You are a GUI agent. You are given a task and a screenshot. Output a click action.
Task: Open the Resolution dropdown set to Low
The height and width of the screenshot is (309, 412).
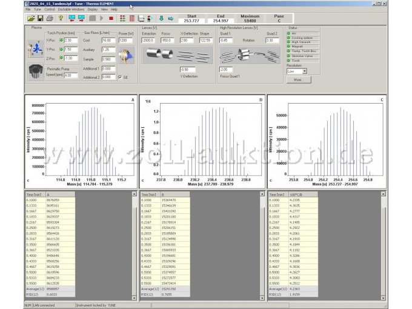click(x=305, y=71)
